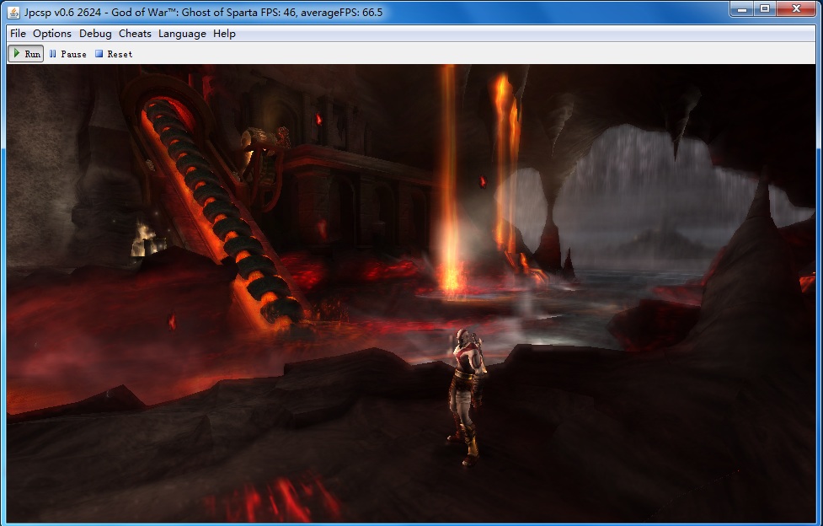Screen dimensions: 823x526
Task: Click the Java icon in the title bar
Action: pyautogui.click(x=13, y=12)
